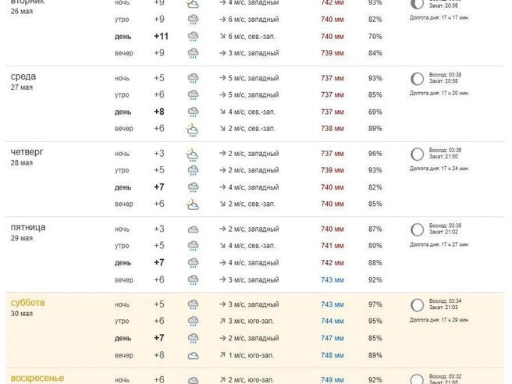512x384 pixels.
Task: Click the moon phase icon for Wednesday 27 мая
Action: 417,79
